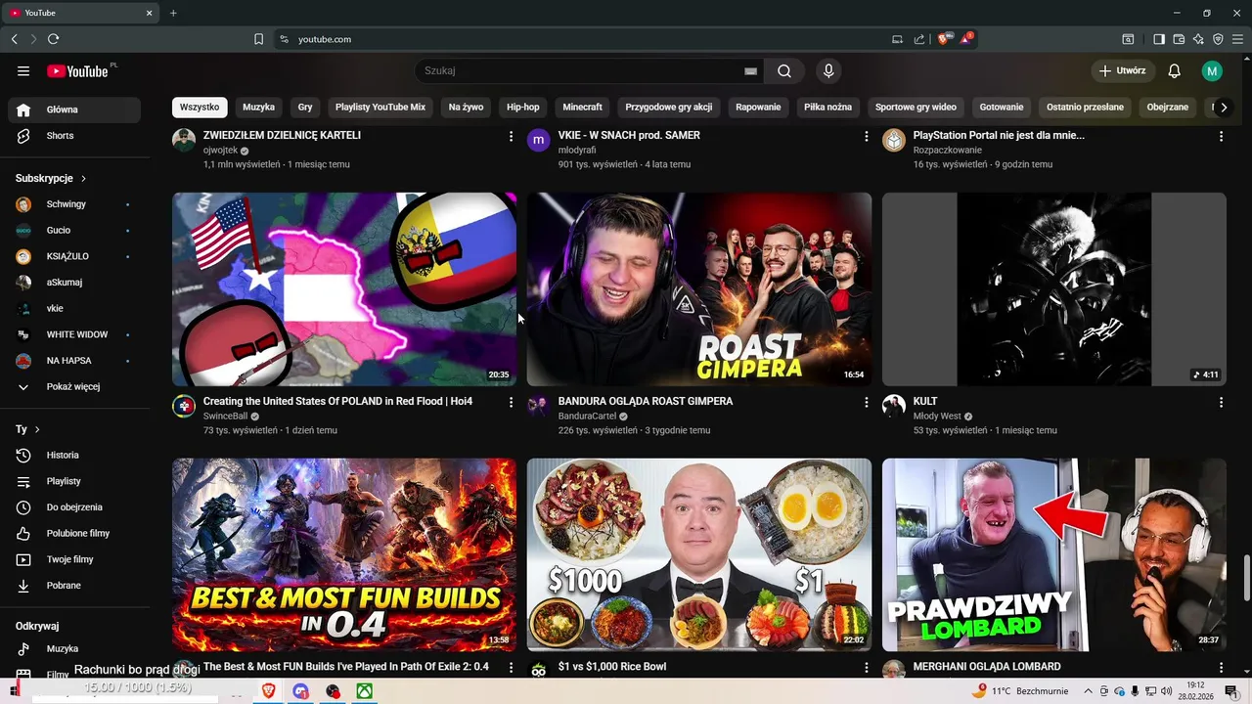Viewport: 1252px width, 704px height.
Task: Open the account avatar menu
Action: point(1212,71)
